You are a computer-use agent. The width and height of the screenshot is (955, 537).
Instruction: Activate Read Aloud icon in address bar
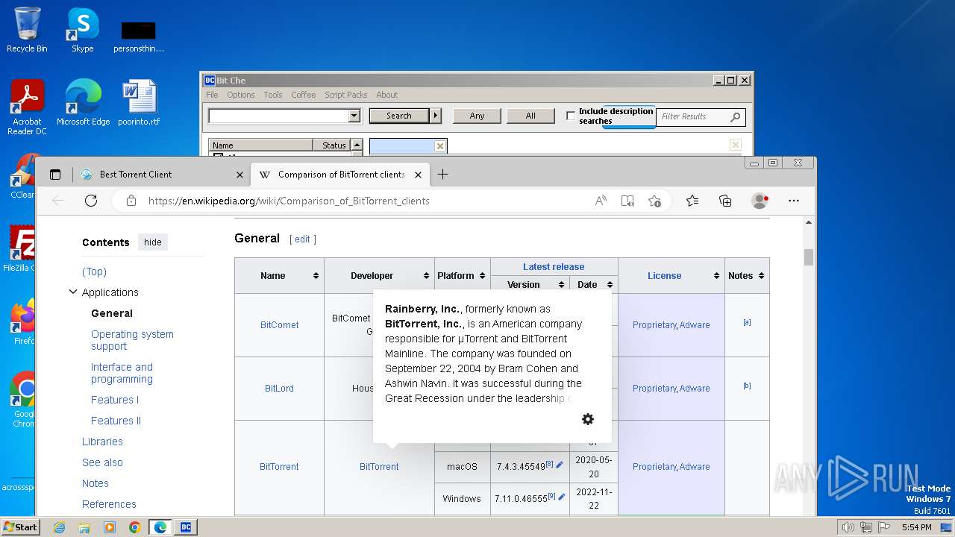pyautogui.click(x=601, y=201)
